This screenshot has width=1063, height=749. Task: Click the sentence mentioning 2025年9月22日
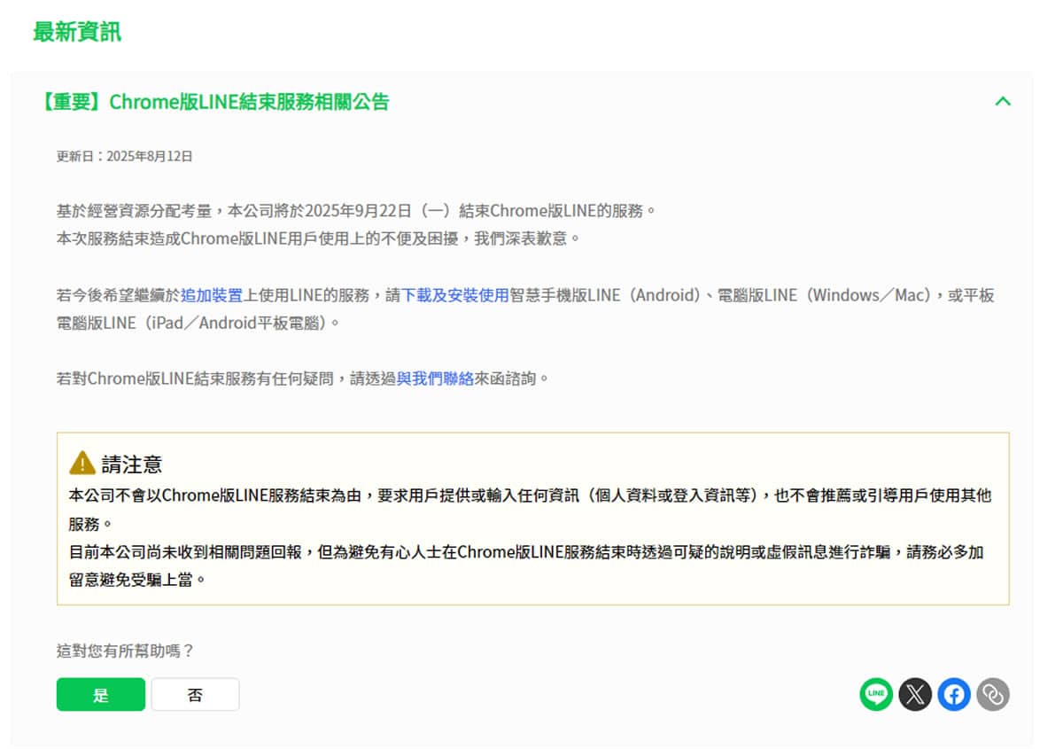(356, 211)
